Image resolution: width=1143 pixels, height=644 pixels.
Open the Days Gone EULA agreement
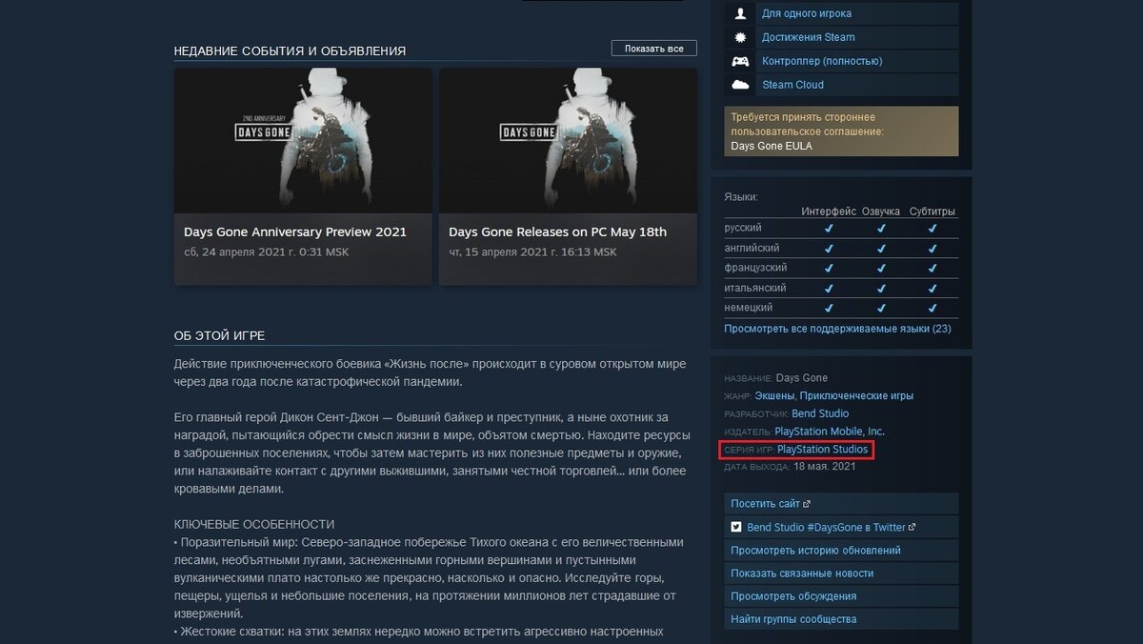[772, 146]
